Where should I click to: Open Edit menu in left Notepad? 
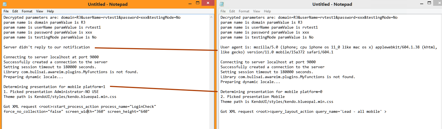click(x=15, y=11)
